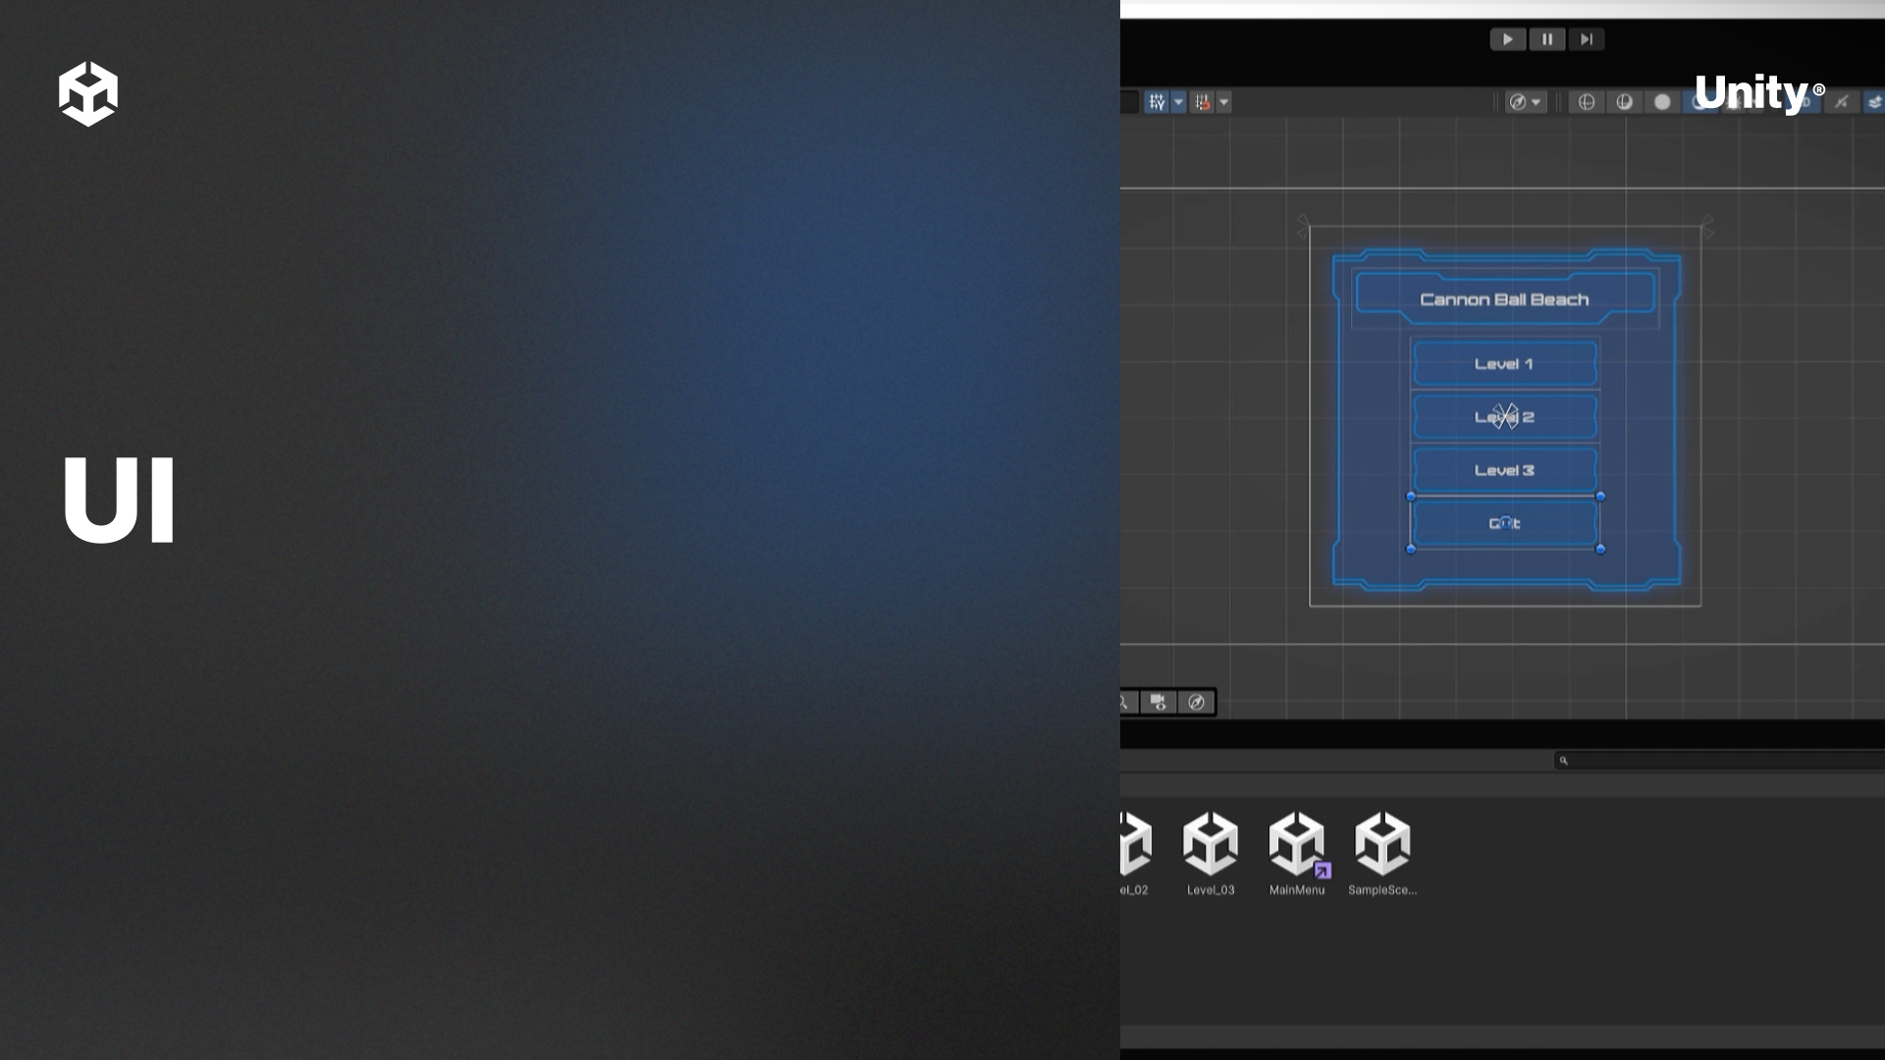Click the Step frame button
1885x1060 pixels.
(1586, 39)
